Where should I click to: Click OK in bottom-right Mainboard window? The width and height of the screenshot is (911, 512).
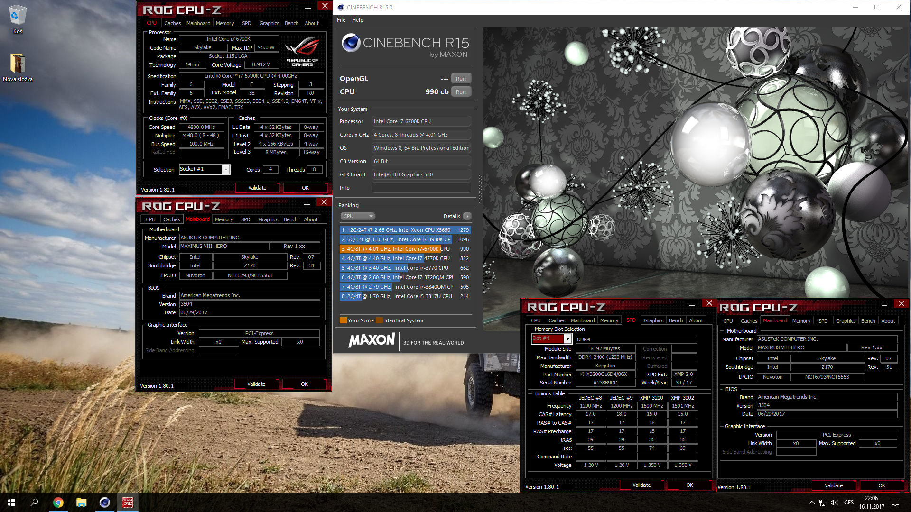pos(882,485)
